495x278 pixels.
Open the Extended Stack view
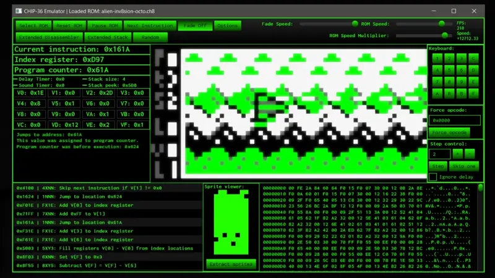[x=108, y=37]
